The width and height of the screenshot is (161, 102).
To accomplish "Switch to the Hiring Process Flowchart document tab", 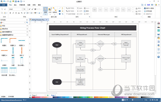I will click(x=38, y=20).
